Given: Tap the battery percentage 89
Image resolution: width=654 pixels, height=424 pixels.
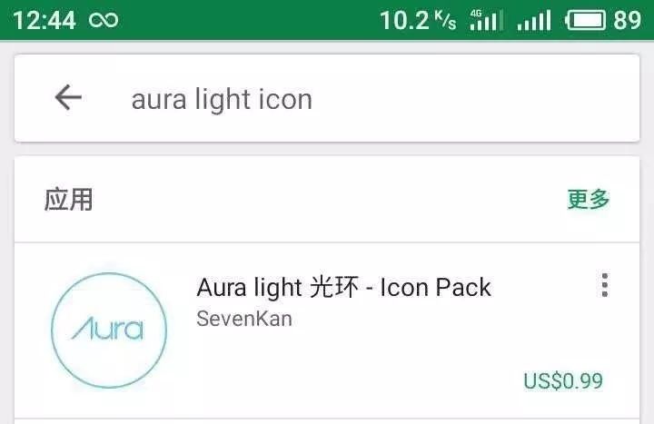Looking at the screenshot, I should [627, 20].
